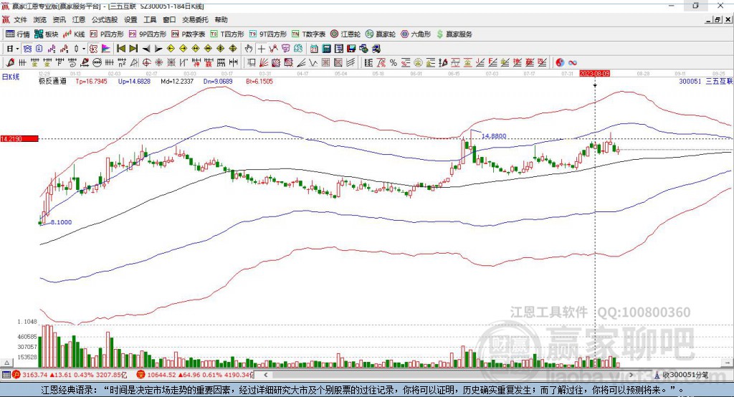Click the circle-cross target tool icon
The height and width of the screenshot is (397, 734).
coord(146,63)
